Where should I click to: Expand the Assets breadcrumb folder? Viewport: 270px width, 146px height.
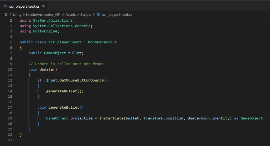point(71,14)
